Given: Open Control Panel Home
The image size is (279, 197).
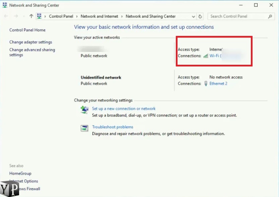Looking at the screenshot, I should click(27, 30).
